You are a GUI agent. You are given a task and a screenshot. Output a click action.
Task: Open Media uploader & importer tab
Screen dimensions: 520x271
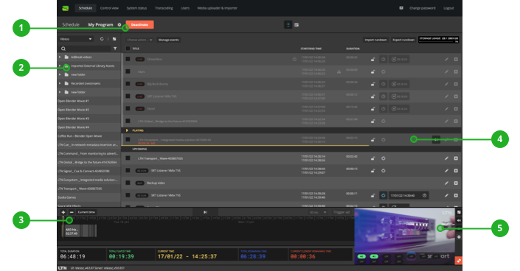(217, 8)
